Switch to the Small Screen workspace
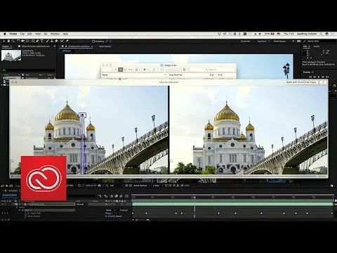 [x=279, y=41]
